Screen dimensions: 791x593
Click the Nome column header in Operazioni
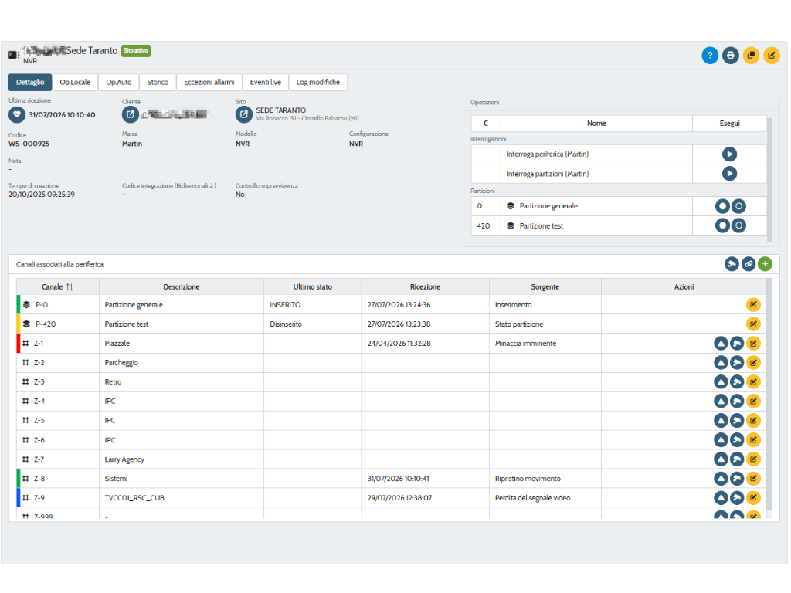596,124
